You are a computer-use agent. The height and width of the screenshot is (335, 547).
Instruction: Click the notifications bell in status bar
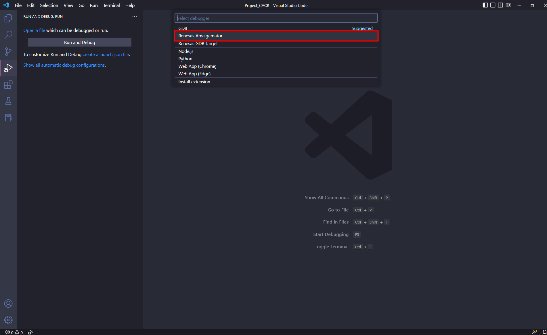pos(544,332)
